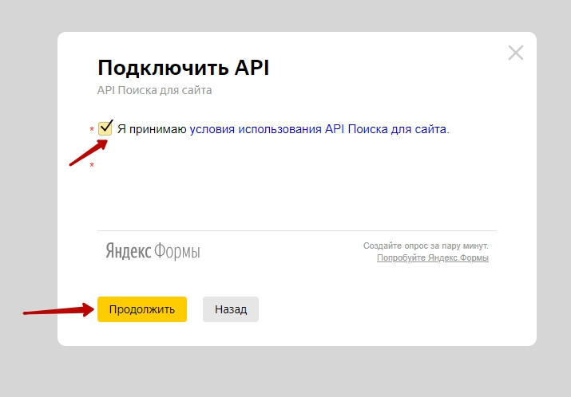Click the red arrow pointing at the checkbox
Image resolution: width=571 pixels, height=397 pixels.
[86, 155]
